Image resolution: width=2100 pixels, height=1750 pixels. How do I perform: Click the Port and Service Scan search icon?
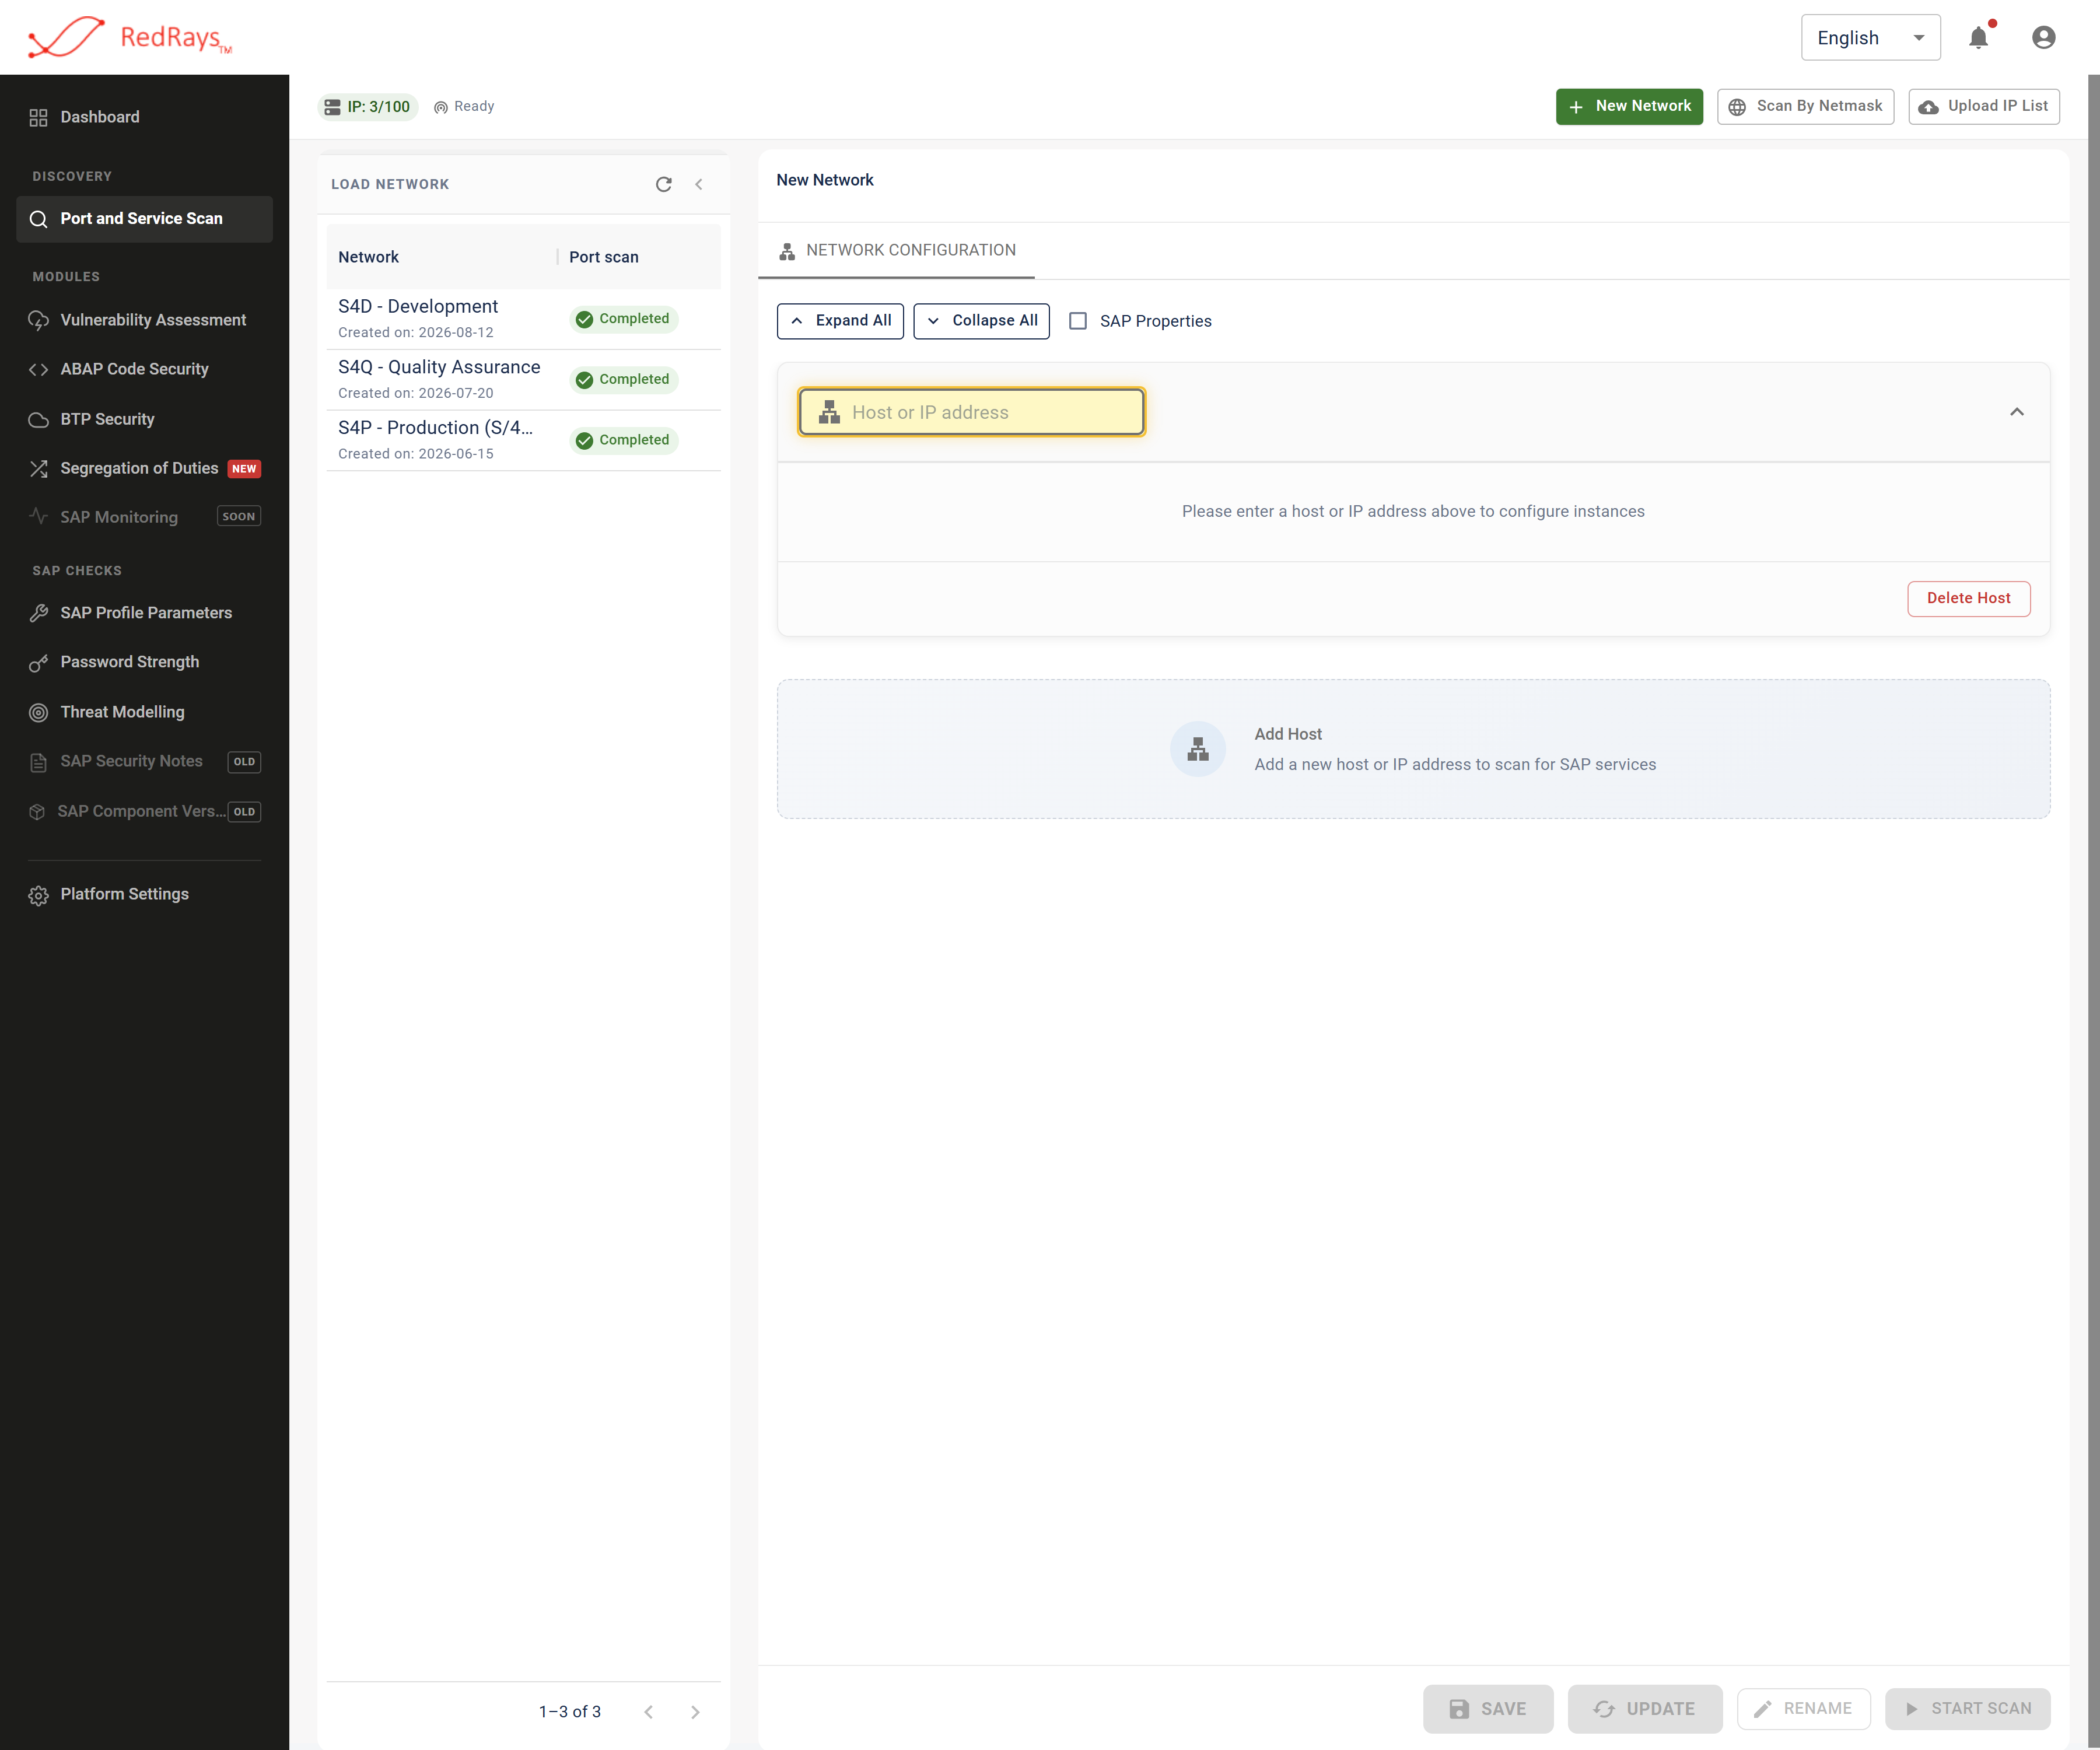pyautogui.click(x=38, y=219)
